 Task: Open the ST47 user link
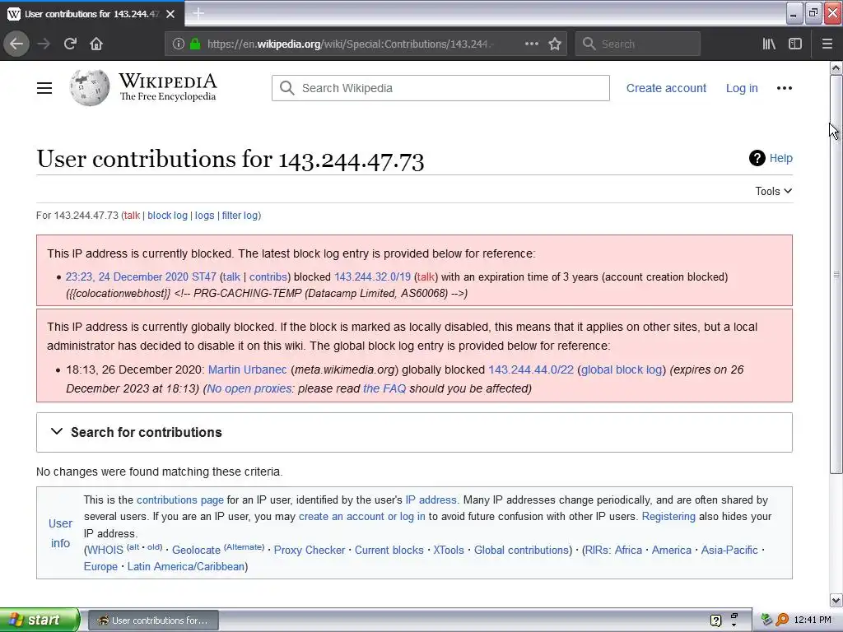[x=204, y=276]
